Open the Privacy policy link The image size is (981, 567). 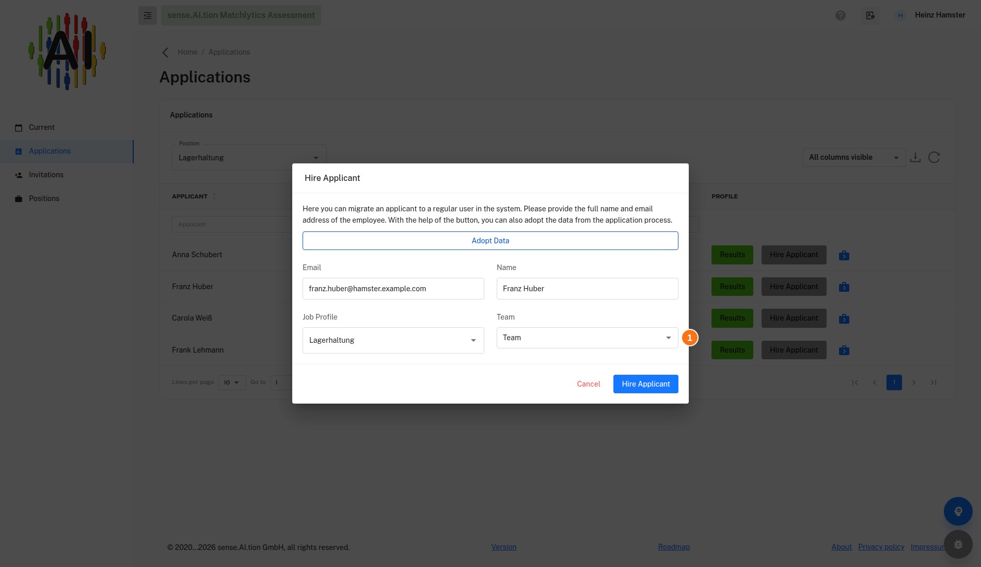pos(881,547)
